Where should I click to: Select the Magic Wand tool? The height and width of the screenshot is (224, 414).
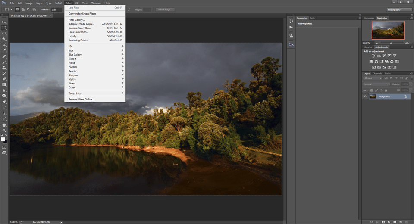4,39
